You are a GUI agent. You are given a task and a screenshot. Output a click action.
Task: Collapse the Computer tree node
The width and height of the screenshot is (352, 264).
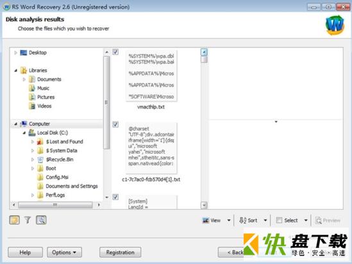[x=15, y=124]
